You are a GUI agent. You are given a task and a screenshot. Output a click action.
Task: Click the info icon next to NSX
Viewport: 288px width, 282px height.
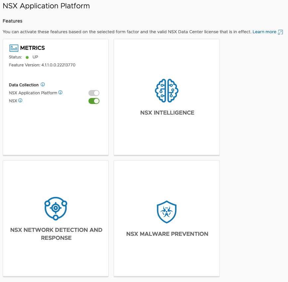point(20,100)
